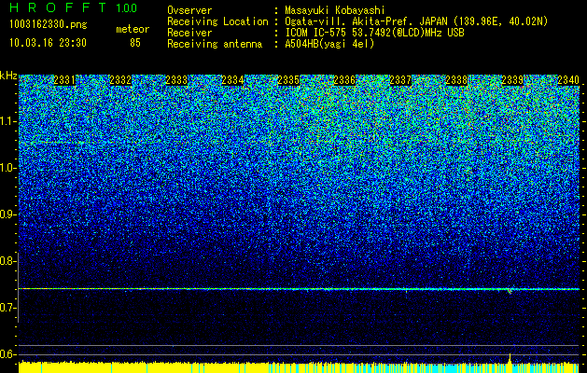Click the 2337 time marker
The height and width of the screenshot is (373, 587).
click(400, 80)
